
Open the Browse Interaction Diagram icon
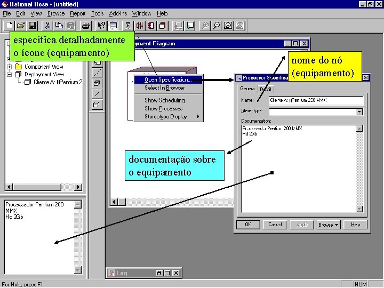click(139, 26)
